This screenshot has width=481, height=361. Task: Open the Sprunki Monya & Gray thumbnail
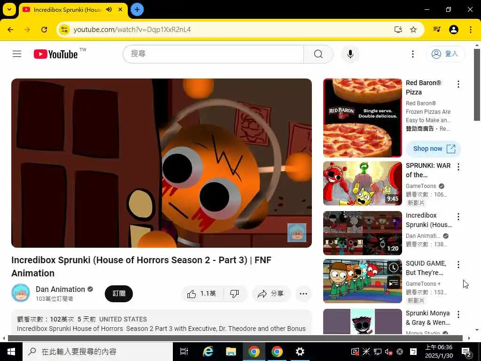362,322
